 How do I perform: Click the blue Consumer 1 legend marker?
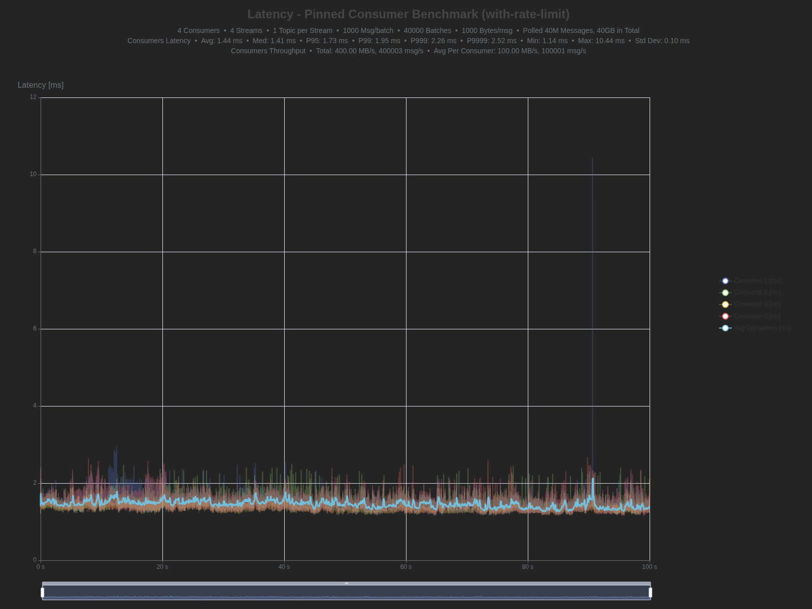pos(725,281)
